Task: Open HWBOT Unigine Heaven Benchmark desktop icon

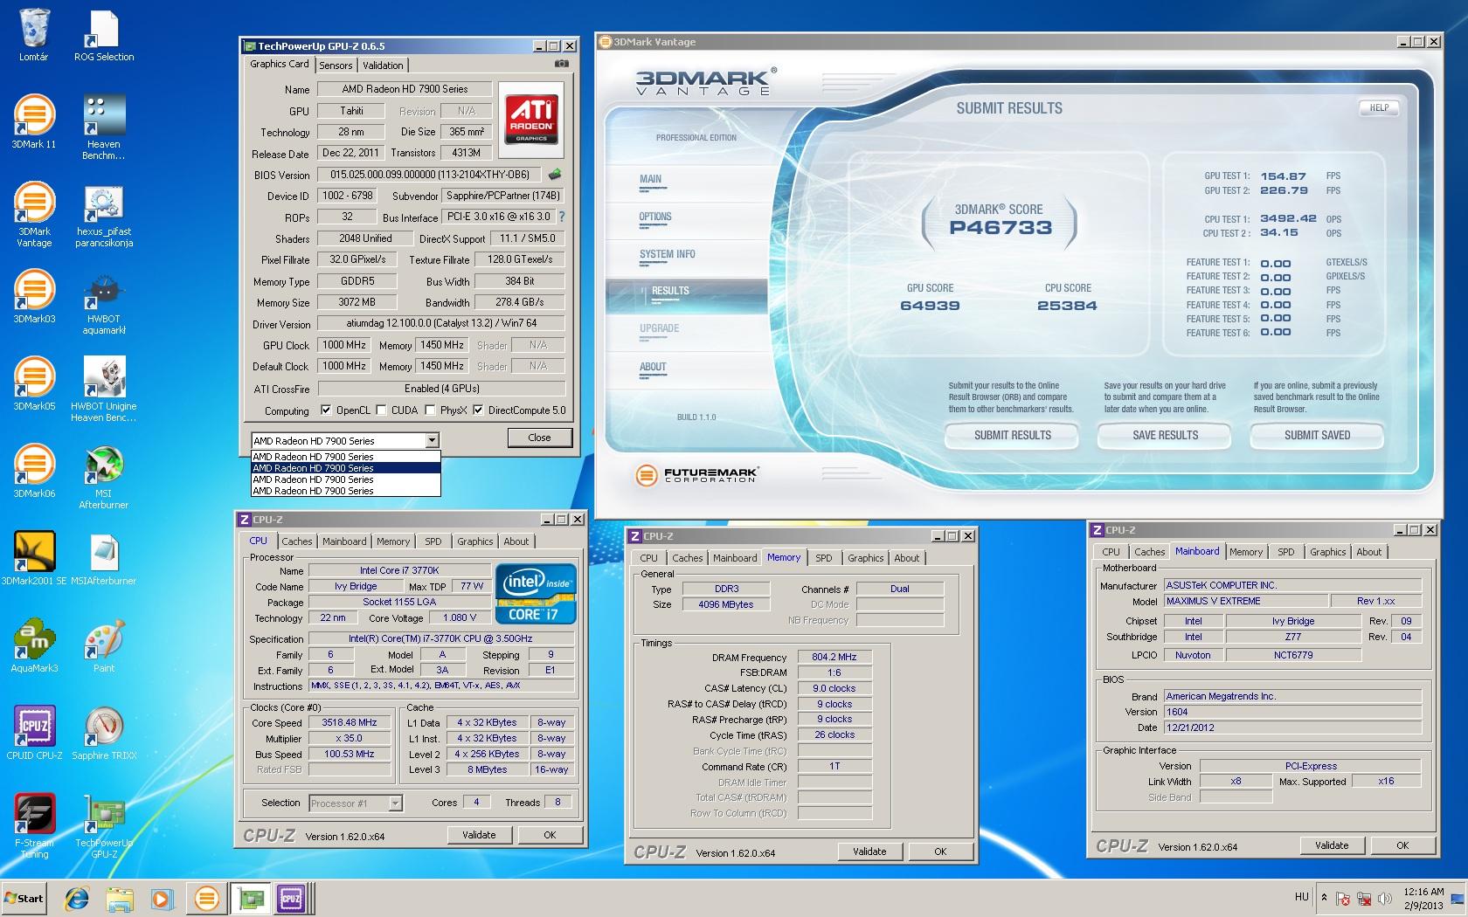Action: coord(104,390)
